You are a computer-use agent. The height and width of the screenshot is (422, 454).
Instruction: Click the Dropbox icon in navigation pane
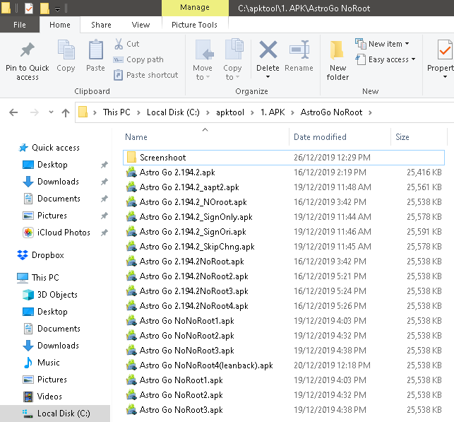click(23, 255)
